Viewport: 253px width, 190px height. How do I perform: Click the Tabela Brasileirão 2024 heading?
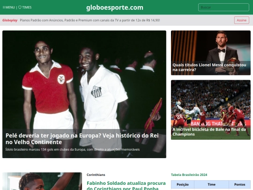click(x=189, y=175)
